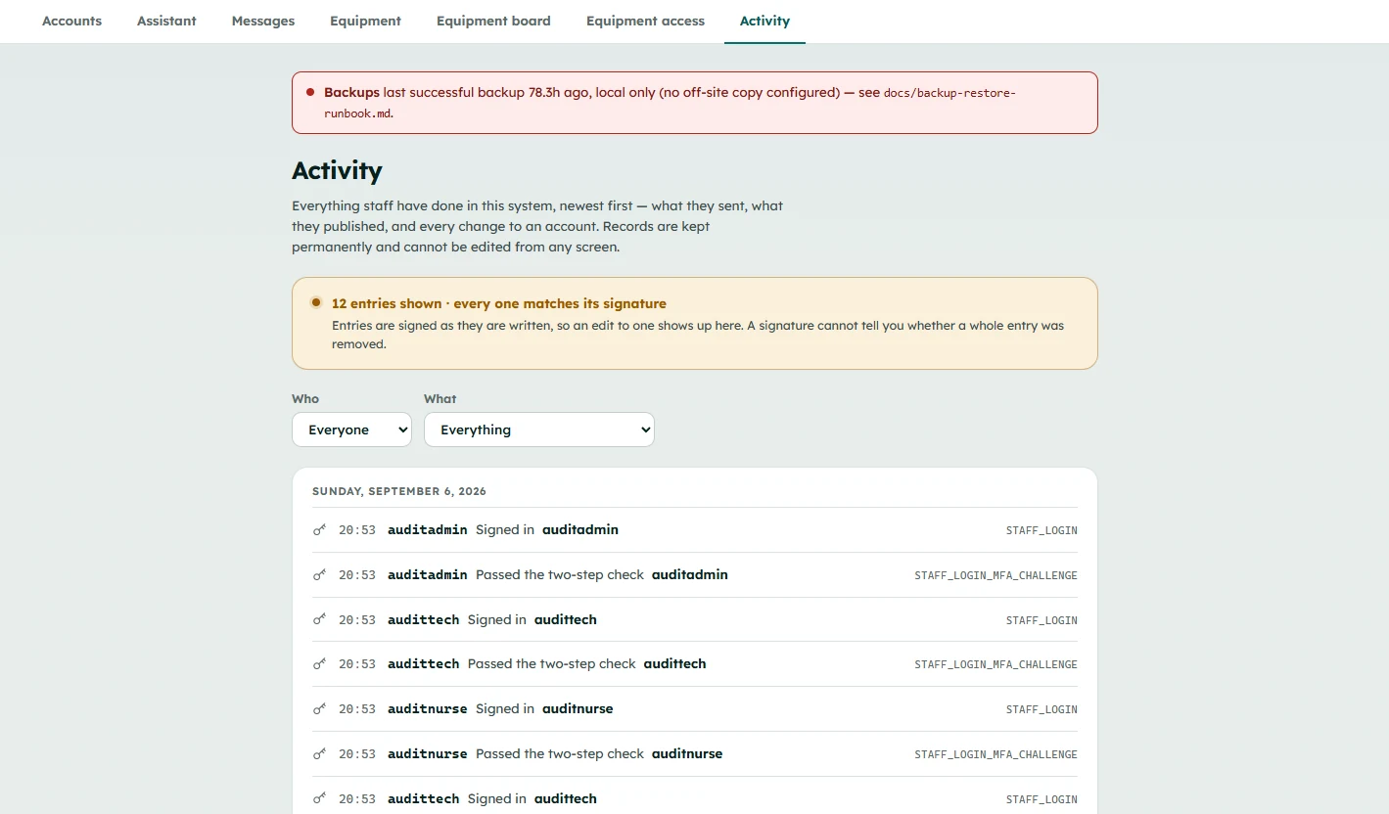This screenshot has height=814, width=1389.
Task: Click target auditnurse after 'Signed in'
Action: (578, 708)
